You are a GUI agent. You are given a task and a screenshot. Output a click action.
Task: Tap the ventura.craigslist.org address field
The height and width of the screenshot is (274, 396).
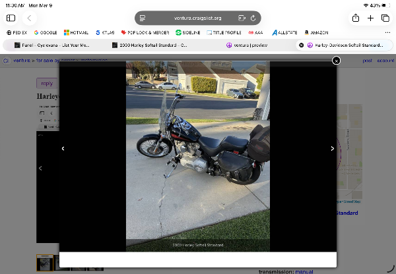click(197, 18)
